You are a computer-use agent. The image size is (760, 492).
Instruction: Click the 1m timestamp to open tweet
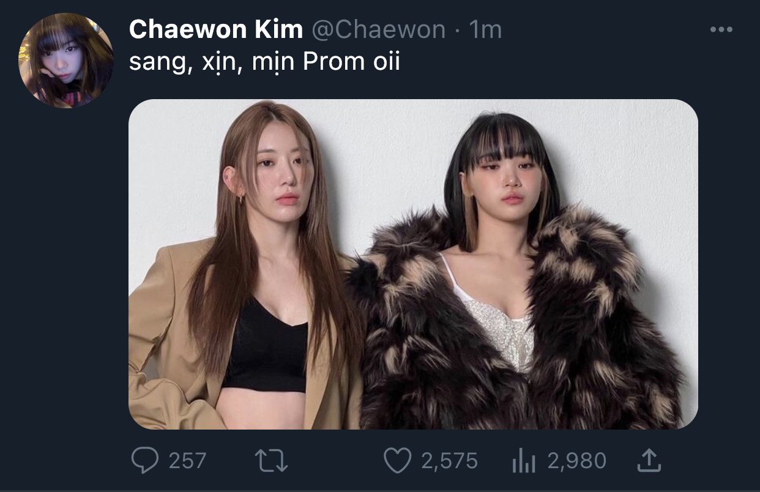click(x=485, y=29)
